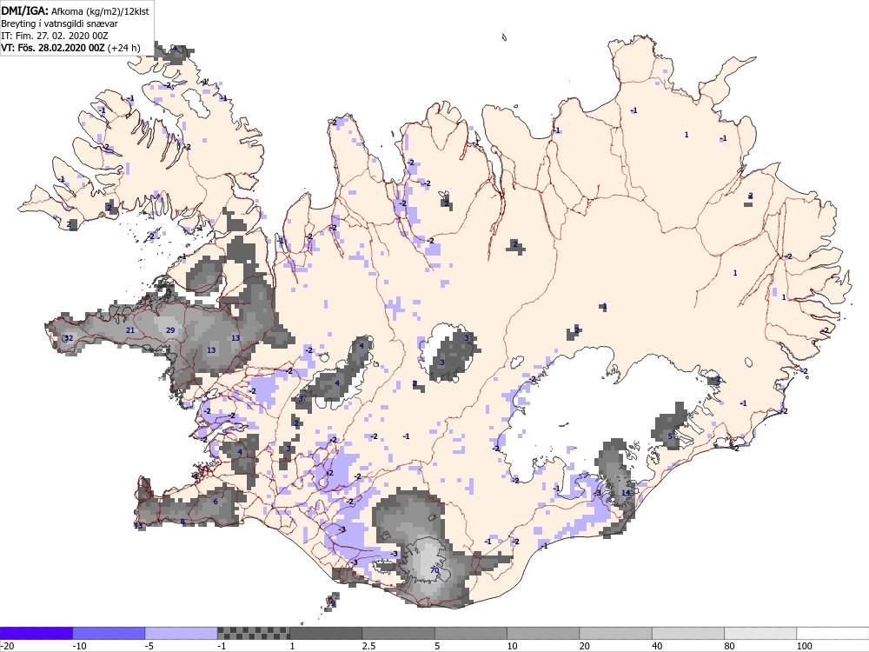Select the 'IT: Fim. 27. 02. 2020 00Z' line
869x652 pixels.
point(55,36)
